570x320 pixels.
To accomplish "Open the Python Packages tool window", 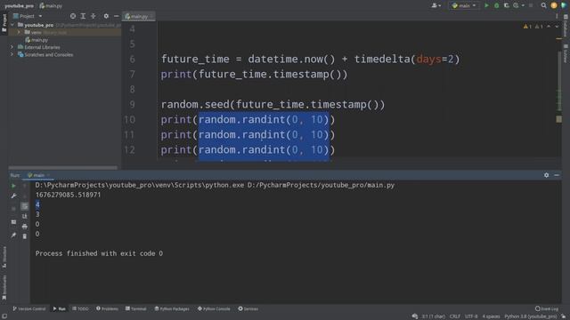I will point(172,308).
